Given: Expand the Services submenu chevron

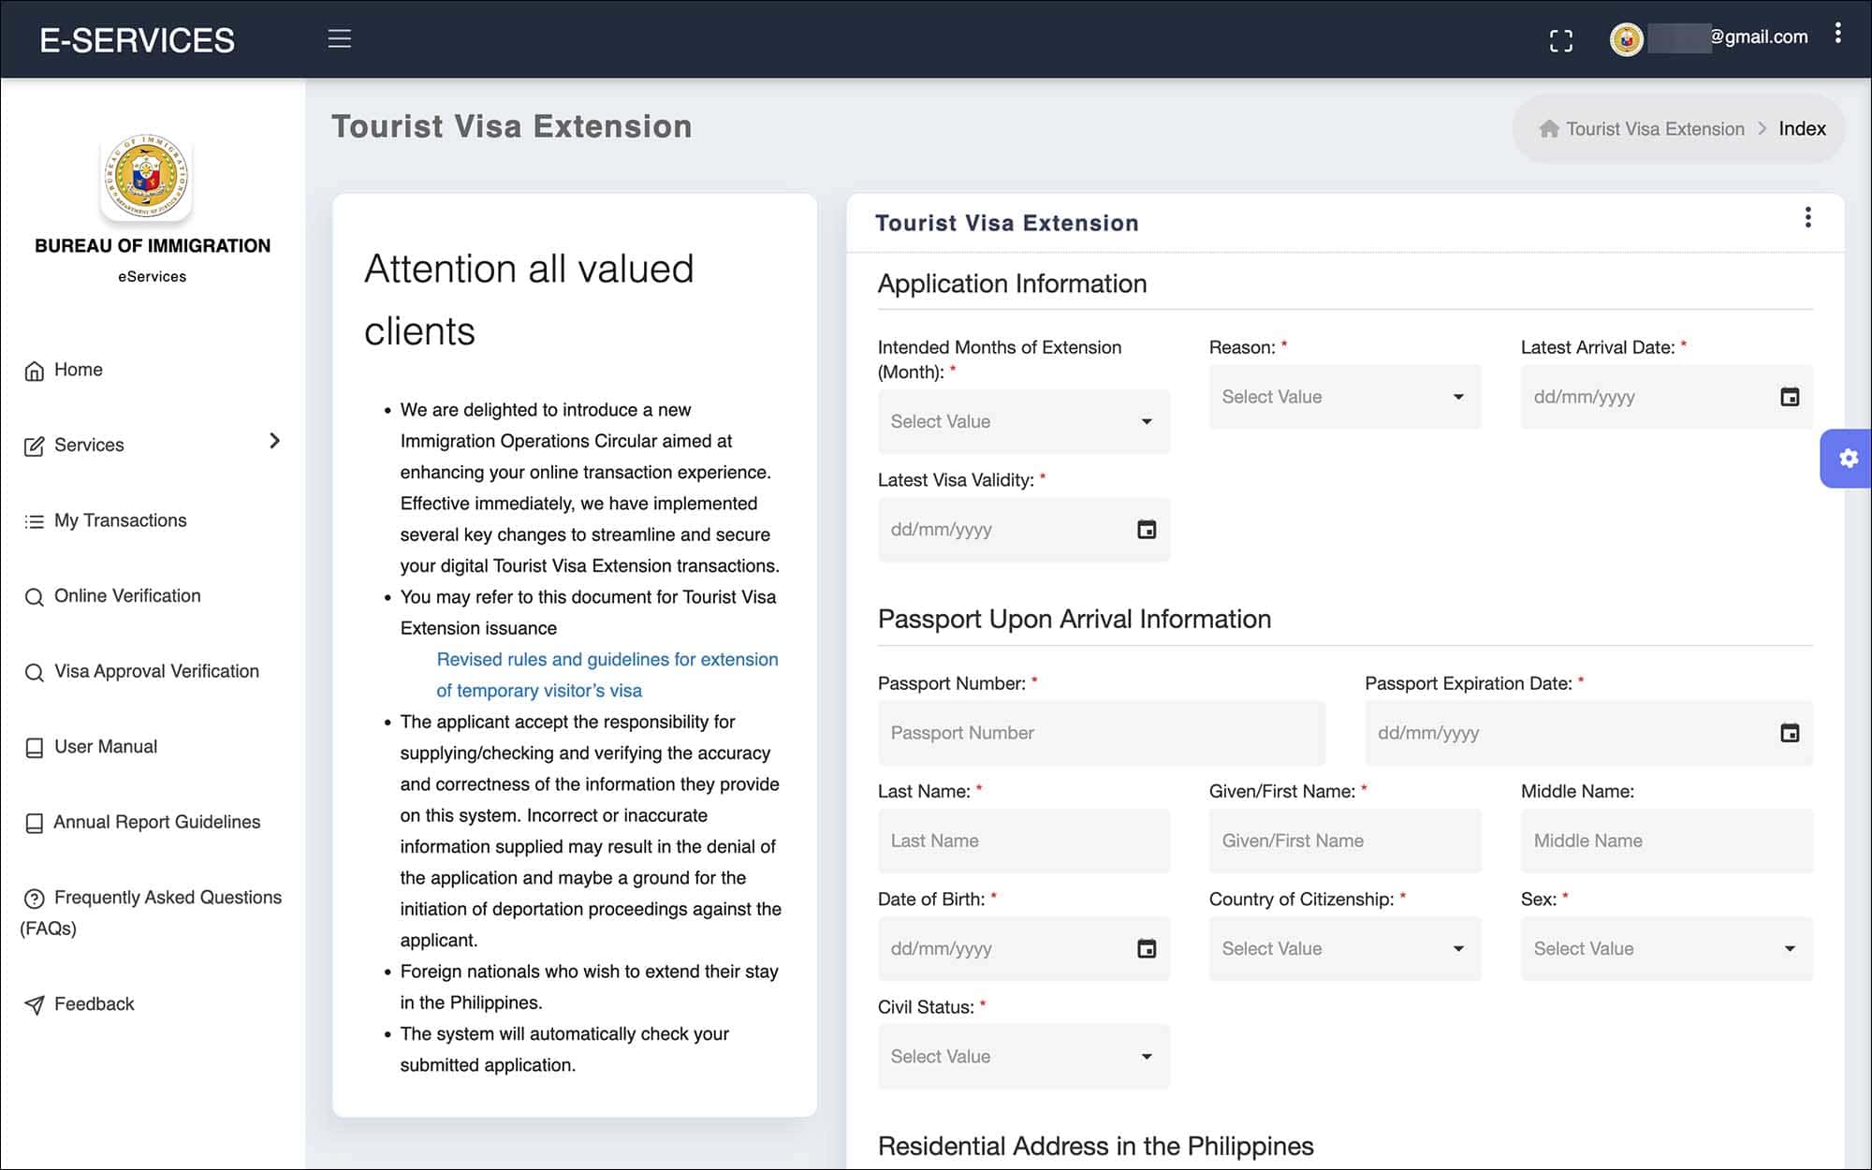Looking at the screenshot, I should pyautogui.click(x=274, y=441).
